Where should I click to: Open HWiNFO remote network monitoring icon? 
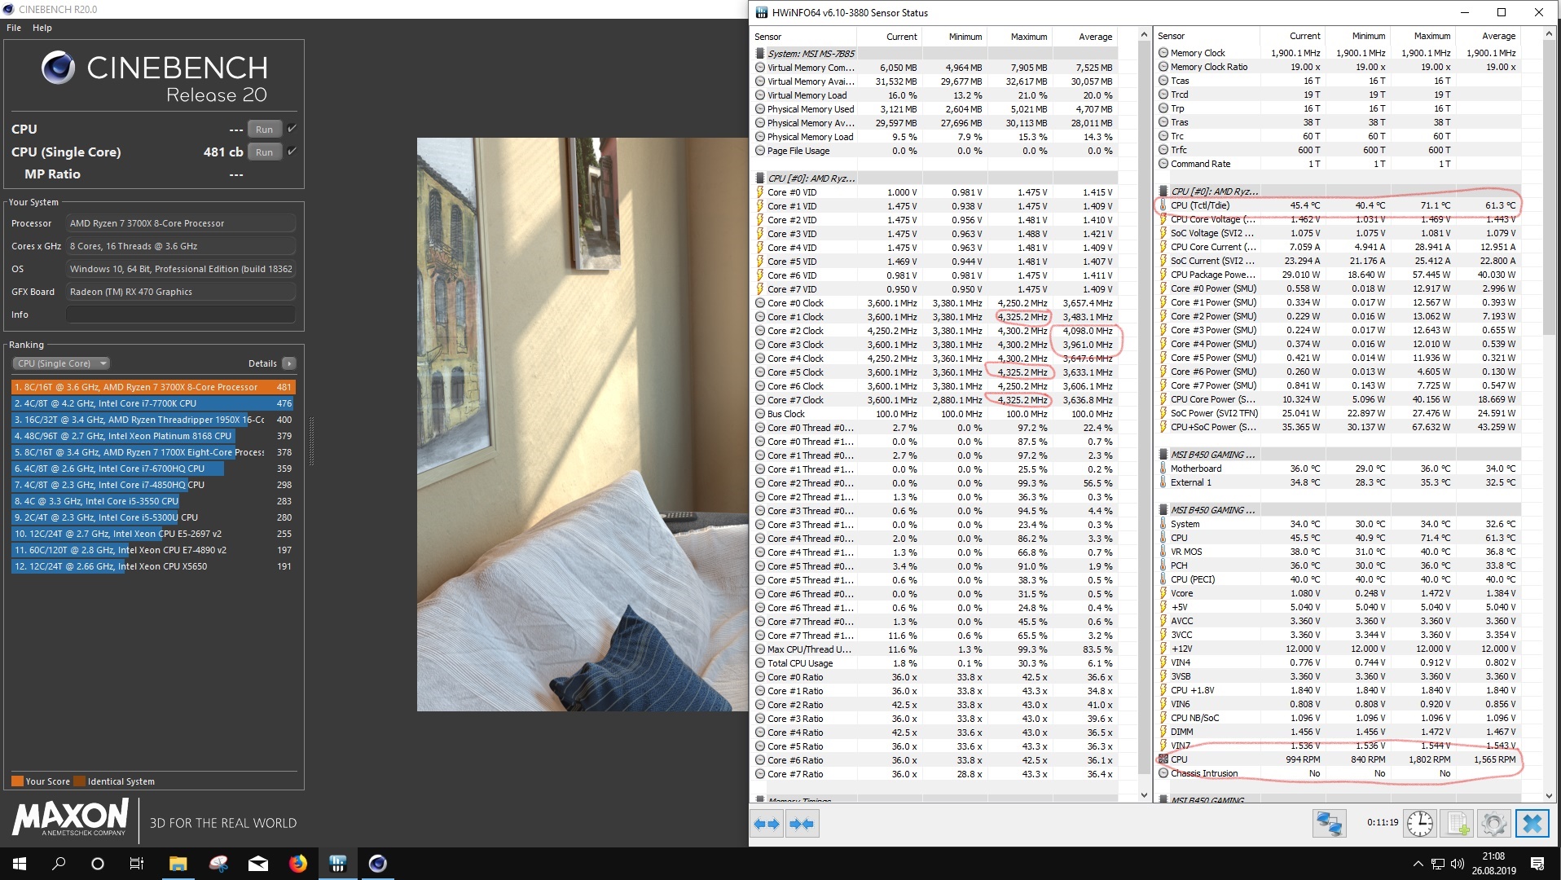[x=1329, y=824]
